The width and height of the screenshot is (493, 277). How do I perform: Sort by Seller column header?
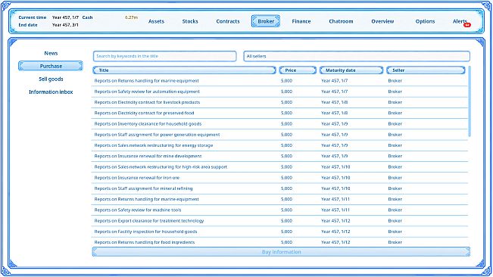426,70
